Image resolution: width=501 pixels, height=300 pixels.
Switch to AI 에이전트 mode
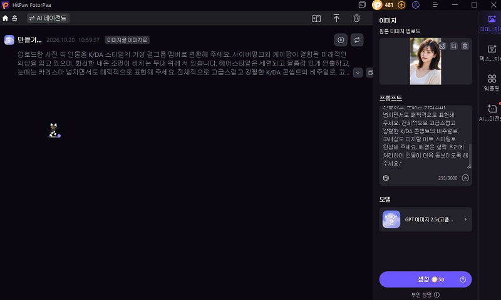[48, 18]
